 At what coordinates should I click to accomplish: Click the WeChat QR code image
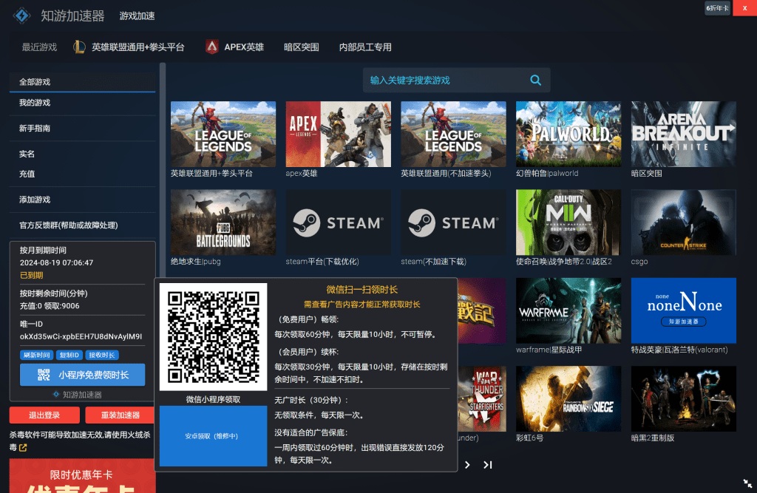point(213,337)
